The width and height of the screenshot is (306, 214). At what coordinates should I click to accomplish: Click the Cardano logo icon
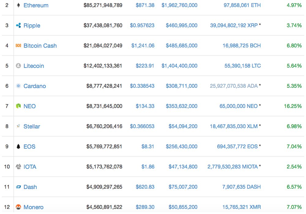pyautogui.click(x=18, y=86)
